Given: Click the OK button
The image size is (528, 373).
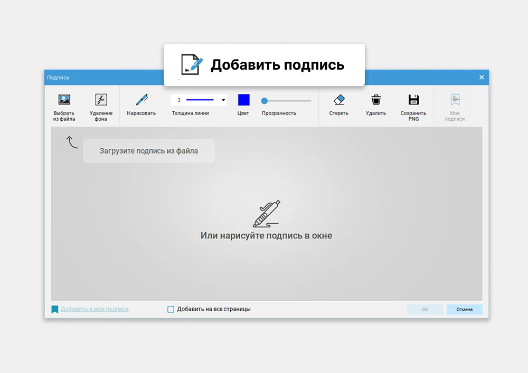Looking at the screenshot, I should point(425,309).
